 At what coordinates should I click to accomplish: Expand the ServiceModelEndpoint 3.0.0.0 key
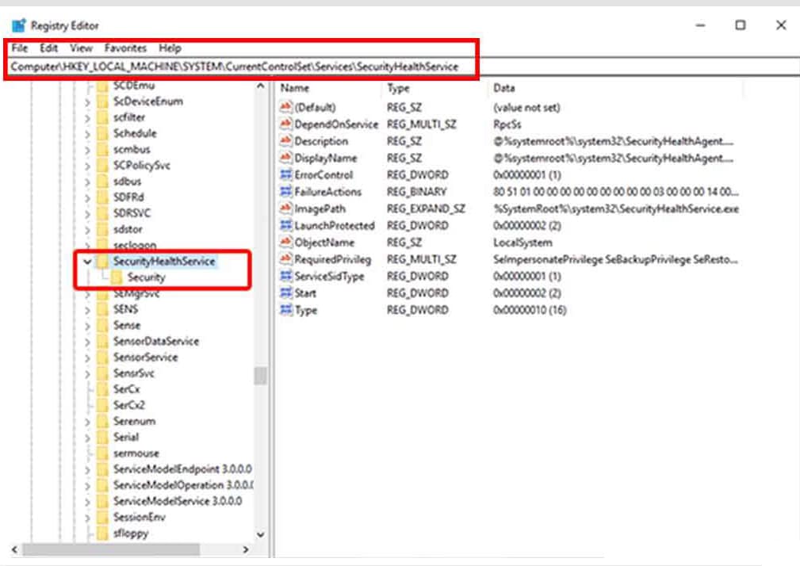click(87, 470)
